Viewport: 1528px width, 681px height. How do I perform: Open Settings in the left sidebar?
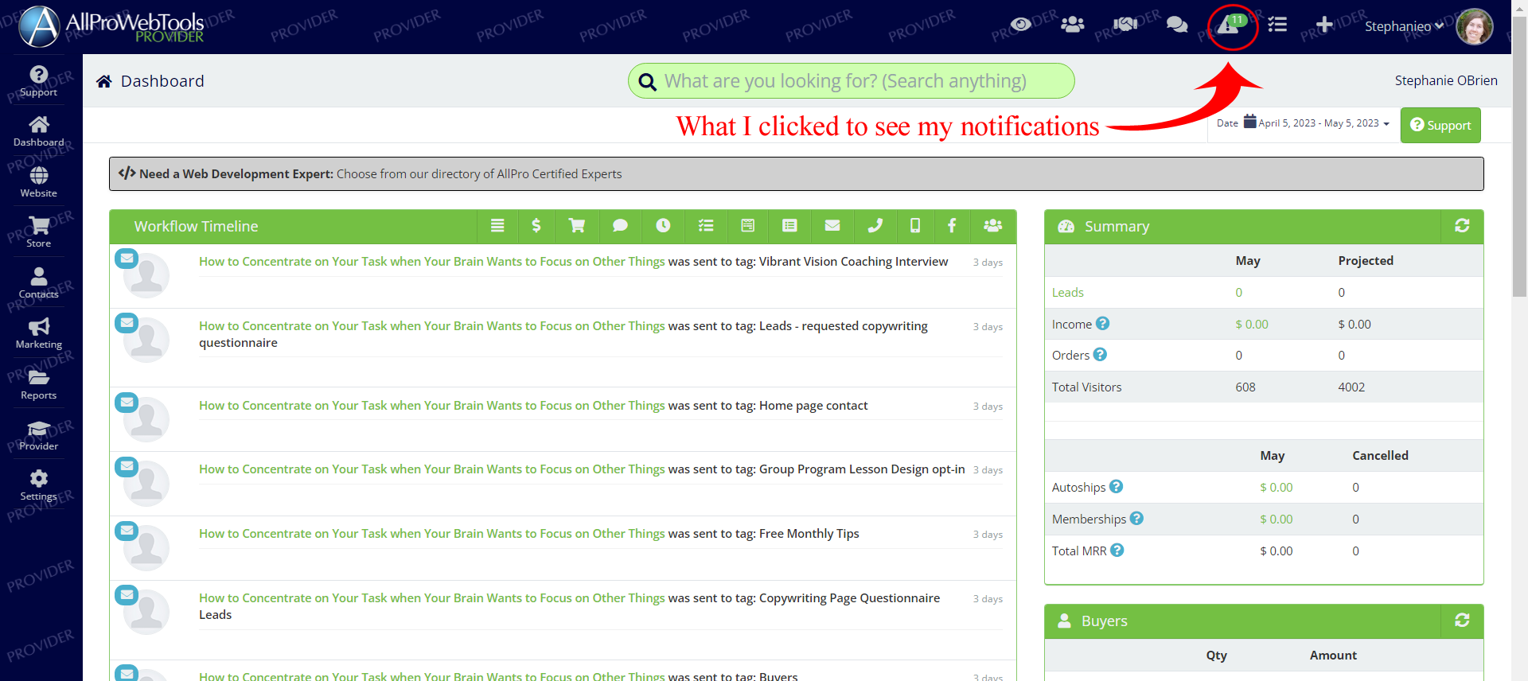38,485
